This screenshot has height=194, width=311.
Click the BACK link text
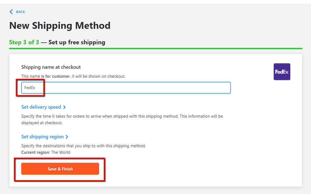pyautogui.click(x=20, y=12)
